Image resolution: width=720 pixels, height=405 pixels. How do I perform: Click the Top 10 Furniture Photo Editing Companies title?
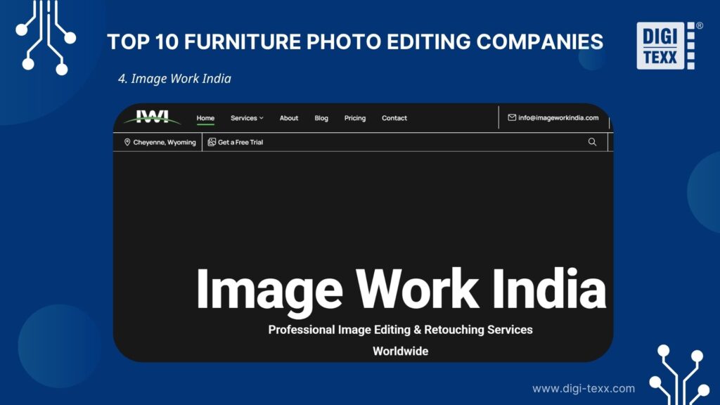pyautogui.click(x=355, y=41)
